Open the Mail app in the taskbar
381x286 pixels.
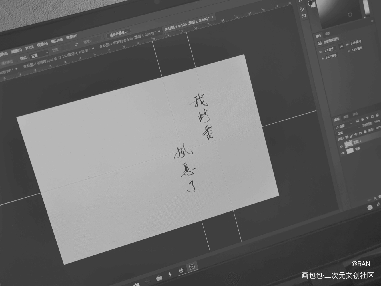pos(159,278)
